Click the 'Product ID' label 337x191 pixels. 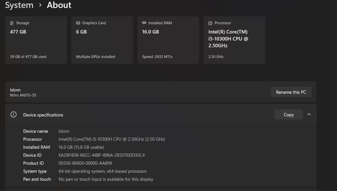coord(33,163)
